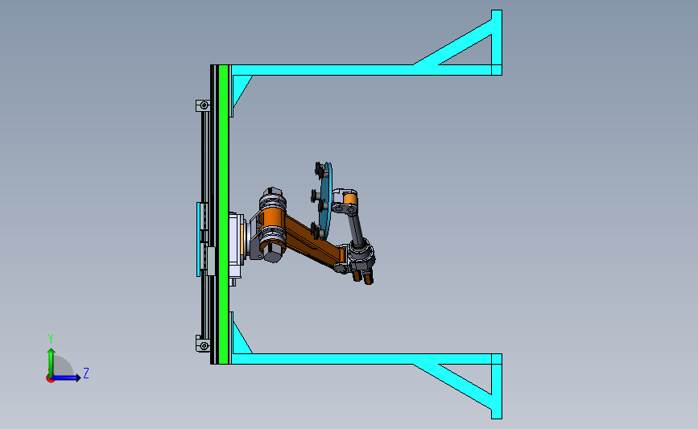This screenshot has height=429, width=698.
Task: Pick the lower horizontal cyan frame beam
Action: [x=361, y=359]
